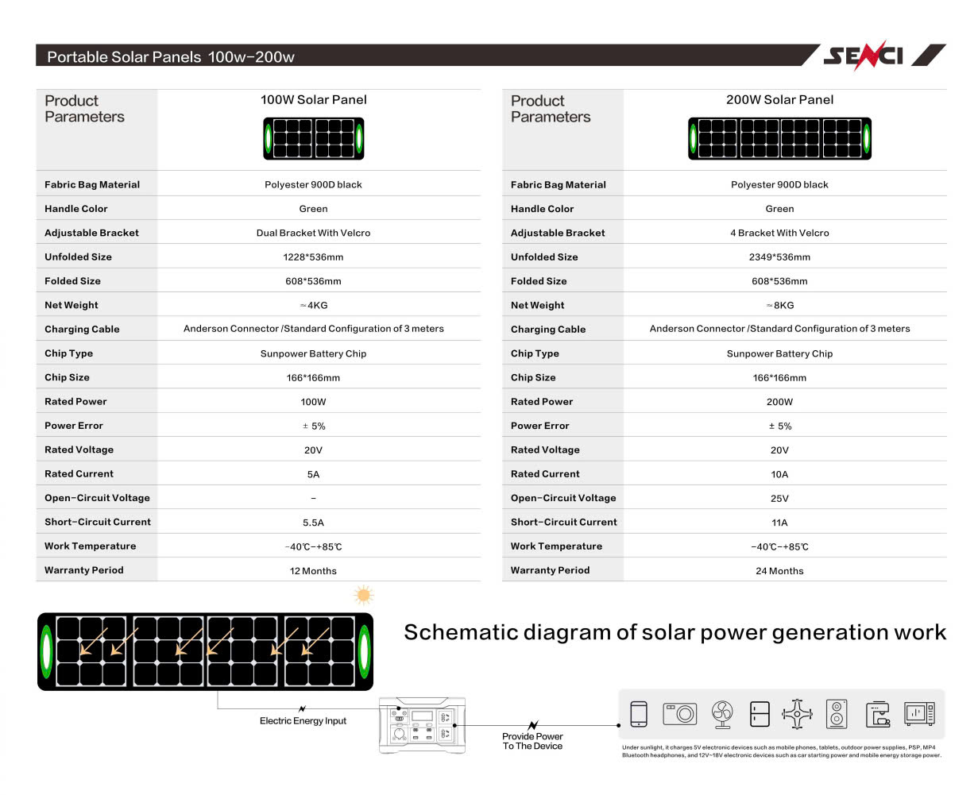Screen dimensions: 978x795
Task: Click lightning bolt above Electric Energy Input
Action: (x=302, y=708)
